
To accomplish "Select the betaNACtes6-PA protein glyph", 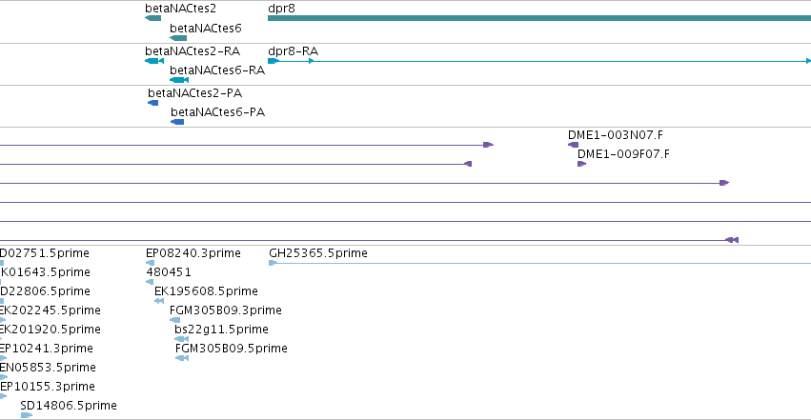I will [x=177, y=122].
